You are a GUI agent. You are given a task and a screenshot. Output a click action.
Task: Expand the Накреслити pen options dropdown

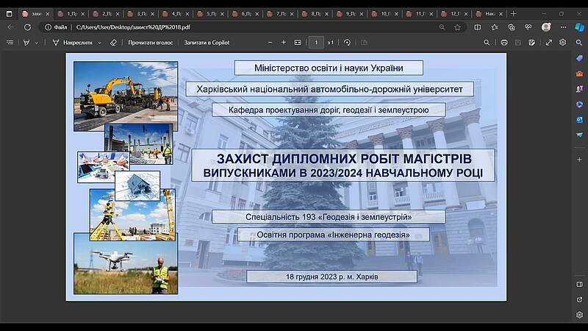(x=99, y=43)
